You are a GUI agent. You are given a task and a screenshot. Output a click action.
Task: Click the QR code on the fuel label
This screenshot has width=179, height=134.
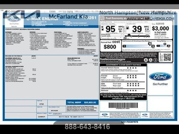(x=167, y=57)
